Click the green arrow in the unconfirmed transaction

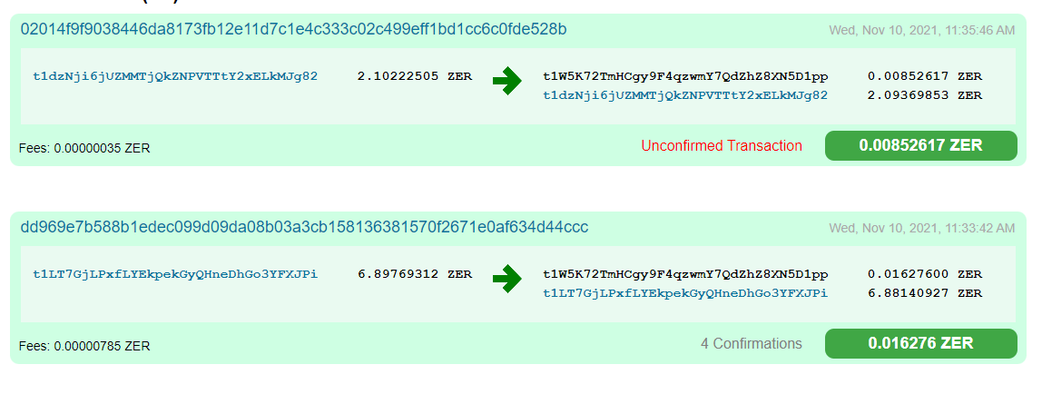pyautogui.click(x=506, y=83)
